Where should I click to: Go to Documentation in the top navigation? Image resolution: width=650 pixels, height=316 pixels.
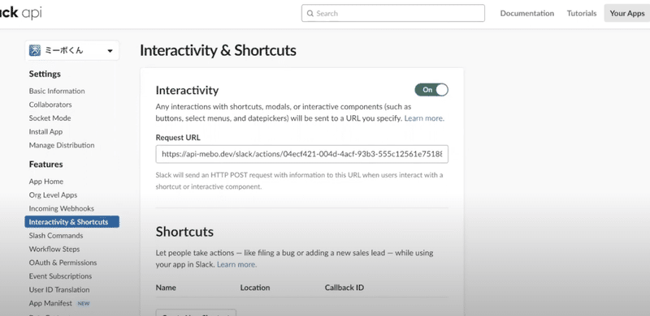[526, 13]
